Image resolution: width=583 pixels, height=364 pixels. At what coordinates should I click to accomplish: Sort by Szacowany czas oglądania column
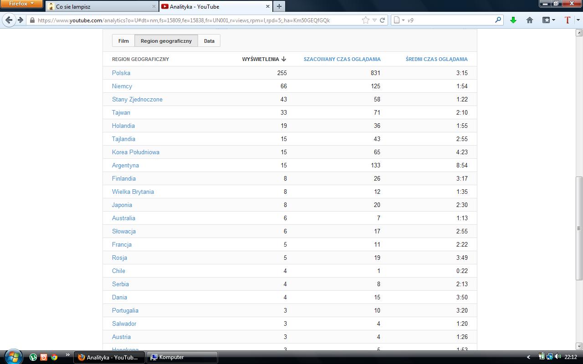coord(342,59)
